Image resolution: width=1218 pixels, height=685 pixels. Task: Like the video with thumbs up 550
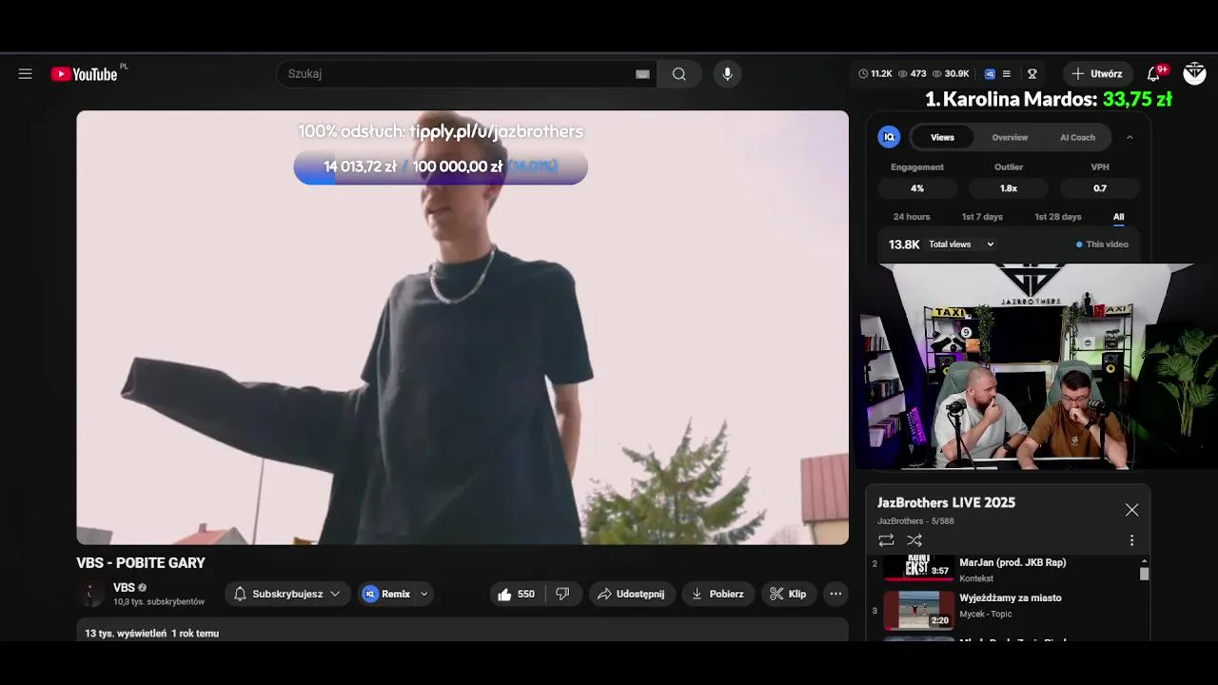point(516,594)
